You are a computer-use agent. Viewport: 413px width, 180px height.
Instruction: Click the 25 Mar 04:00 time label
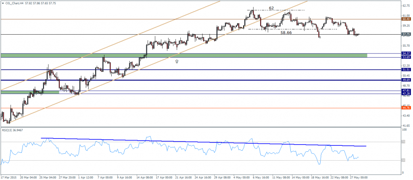(x=48, y=177)
